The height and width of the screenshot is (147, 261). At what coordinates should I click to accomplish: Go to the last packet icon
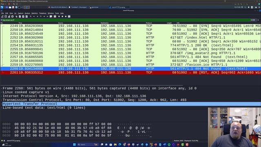pos(47,16)
